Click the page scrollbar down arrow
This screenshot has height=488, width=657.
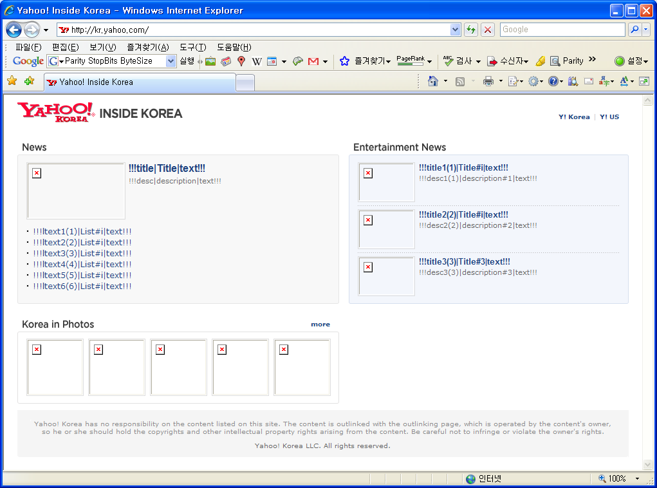pos(647,465)
